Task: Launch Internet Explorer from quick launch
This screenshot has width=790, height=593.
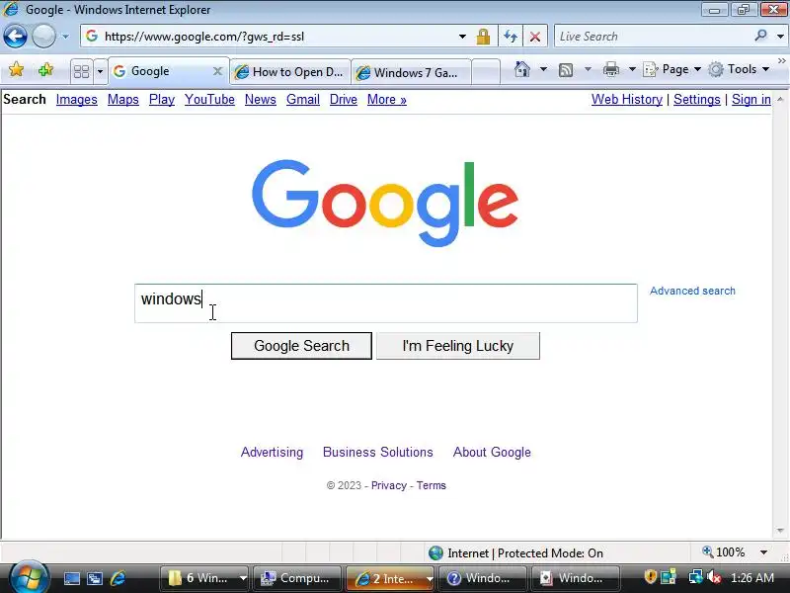Action: click(x=118, y=578)
